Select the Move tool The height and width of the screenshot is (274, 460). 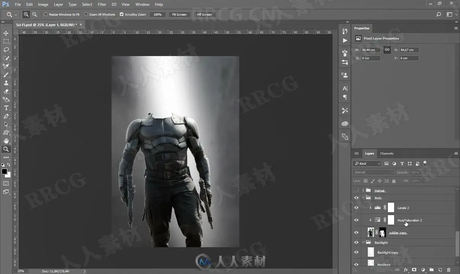6,33
